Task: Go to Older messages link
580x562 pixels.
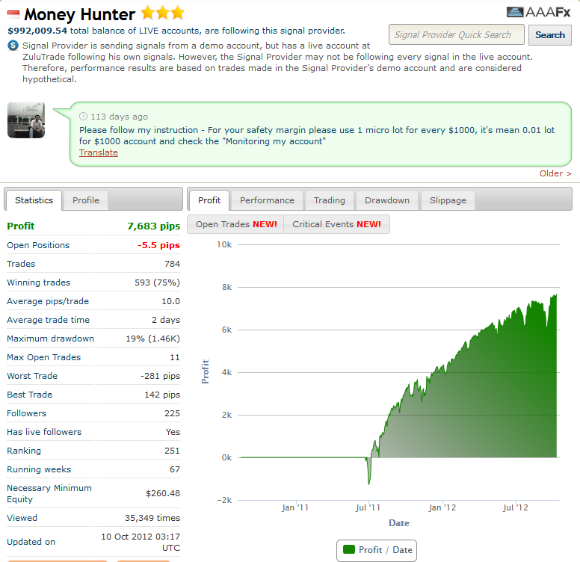Action: 555,173
